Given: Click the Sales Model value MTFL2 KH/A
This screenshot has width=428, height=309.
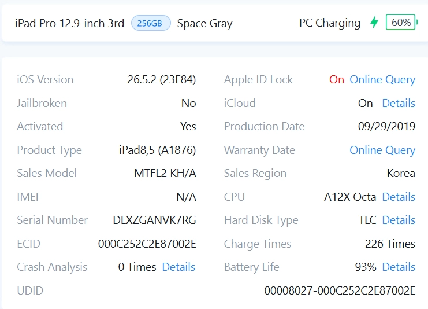Looking at the screenshot, I should pyautogui.click(x=165, y=174).
